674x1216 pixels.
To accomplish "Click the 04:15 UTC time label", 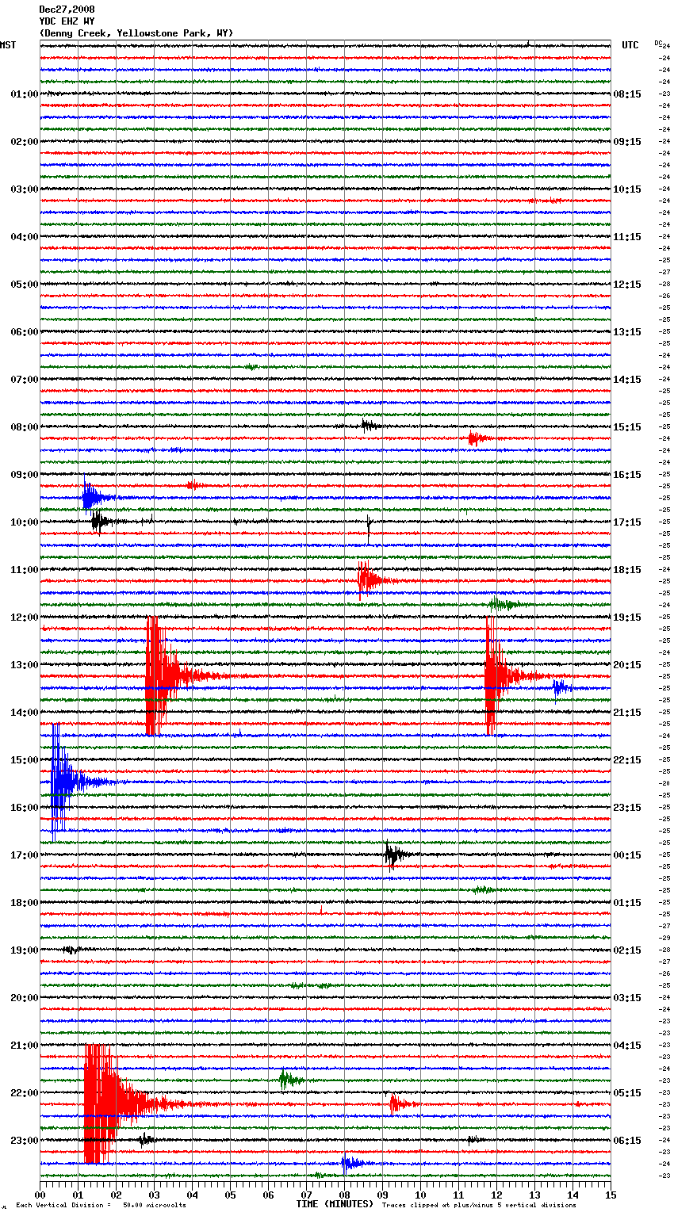I will tap(627, 1046).
